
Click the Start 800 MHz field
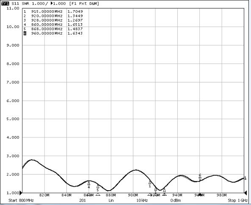[x=21, y=200]
